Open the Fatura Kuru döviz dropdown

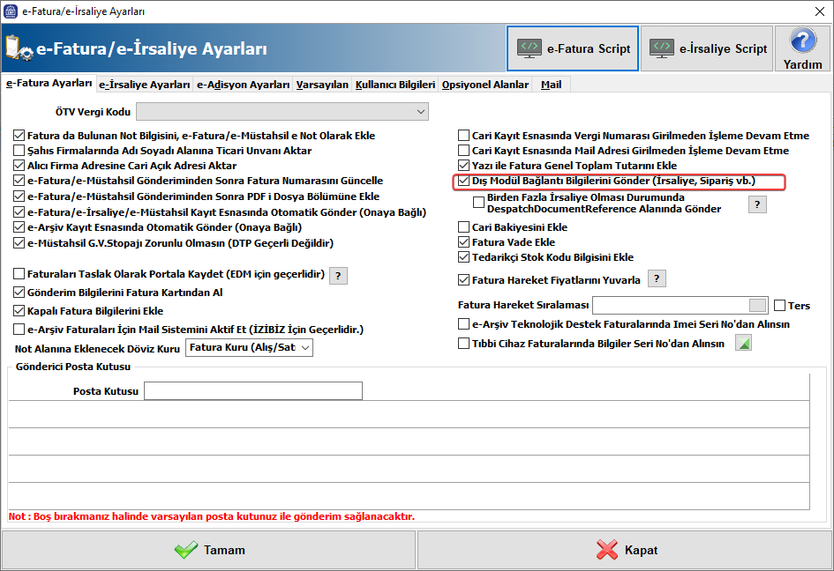click(305, 348)
